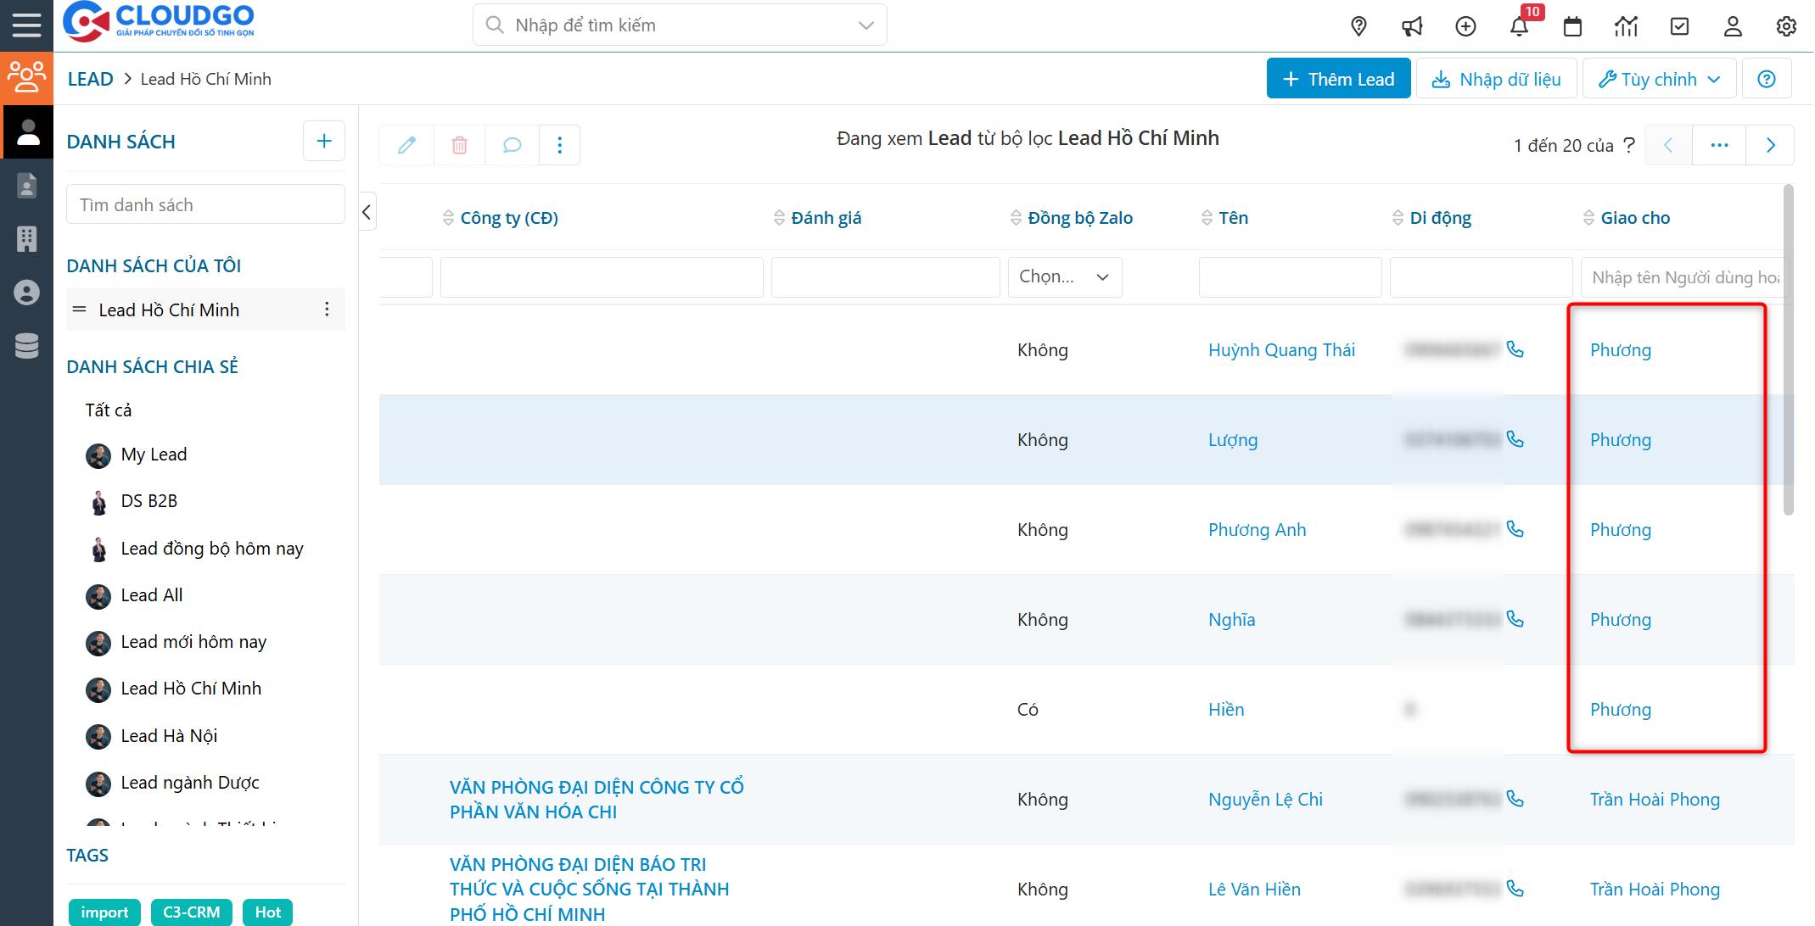
Task: Click the red trash delete icon
Action: click(459, 145)
